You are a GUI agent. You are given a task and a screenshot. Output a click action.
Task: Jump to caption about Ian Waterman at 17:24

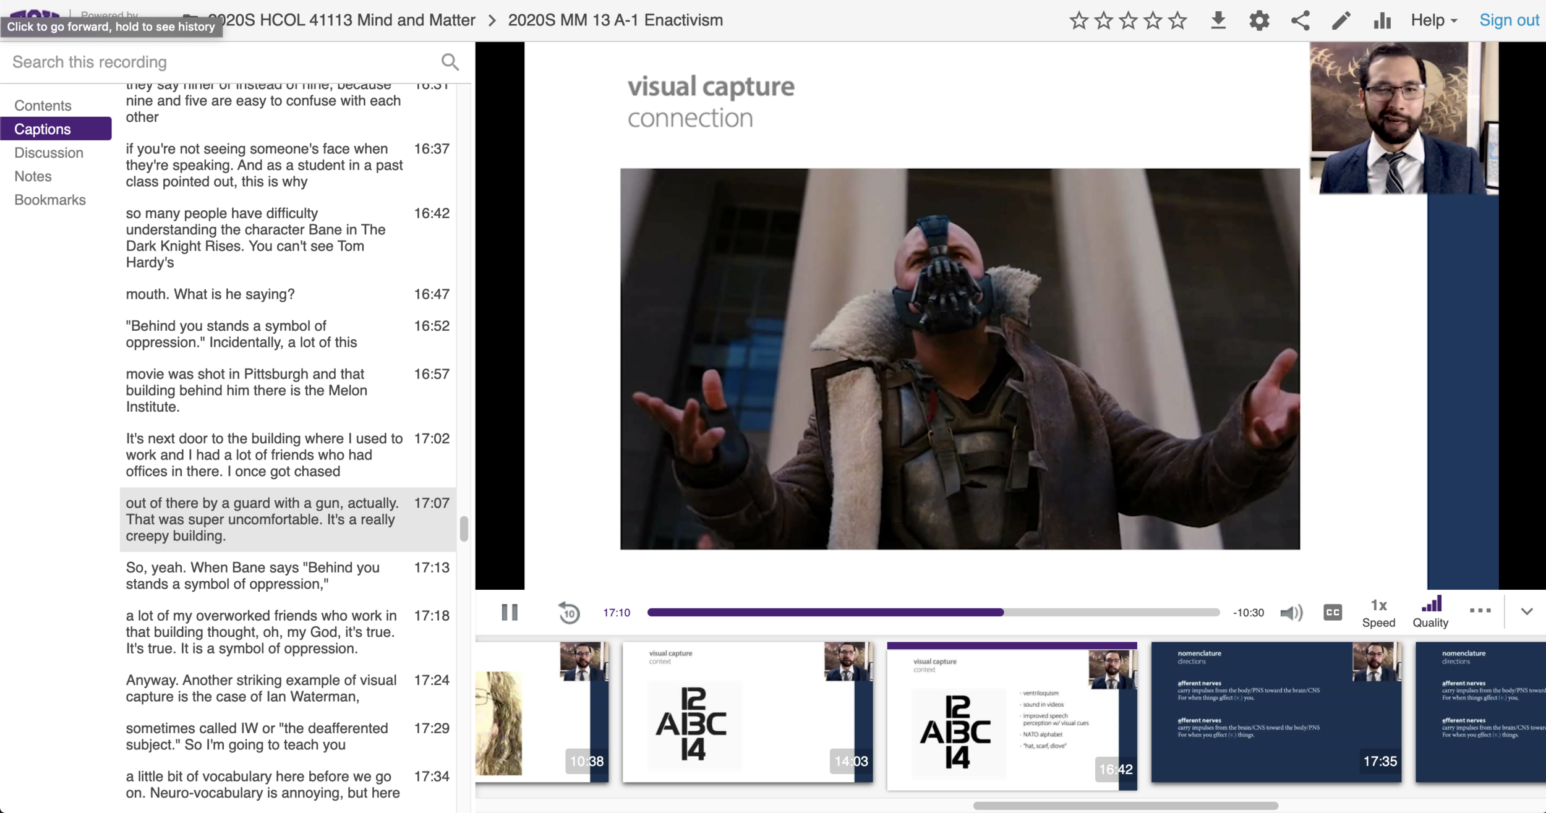(288, 688)
